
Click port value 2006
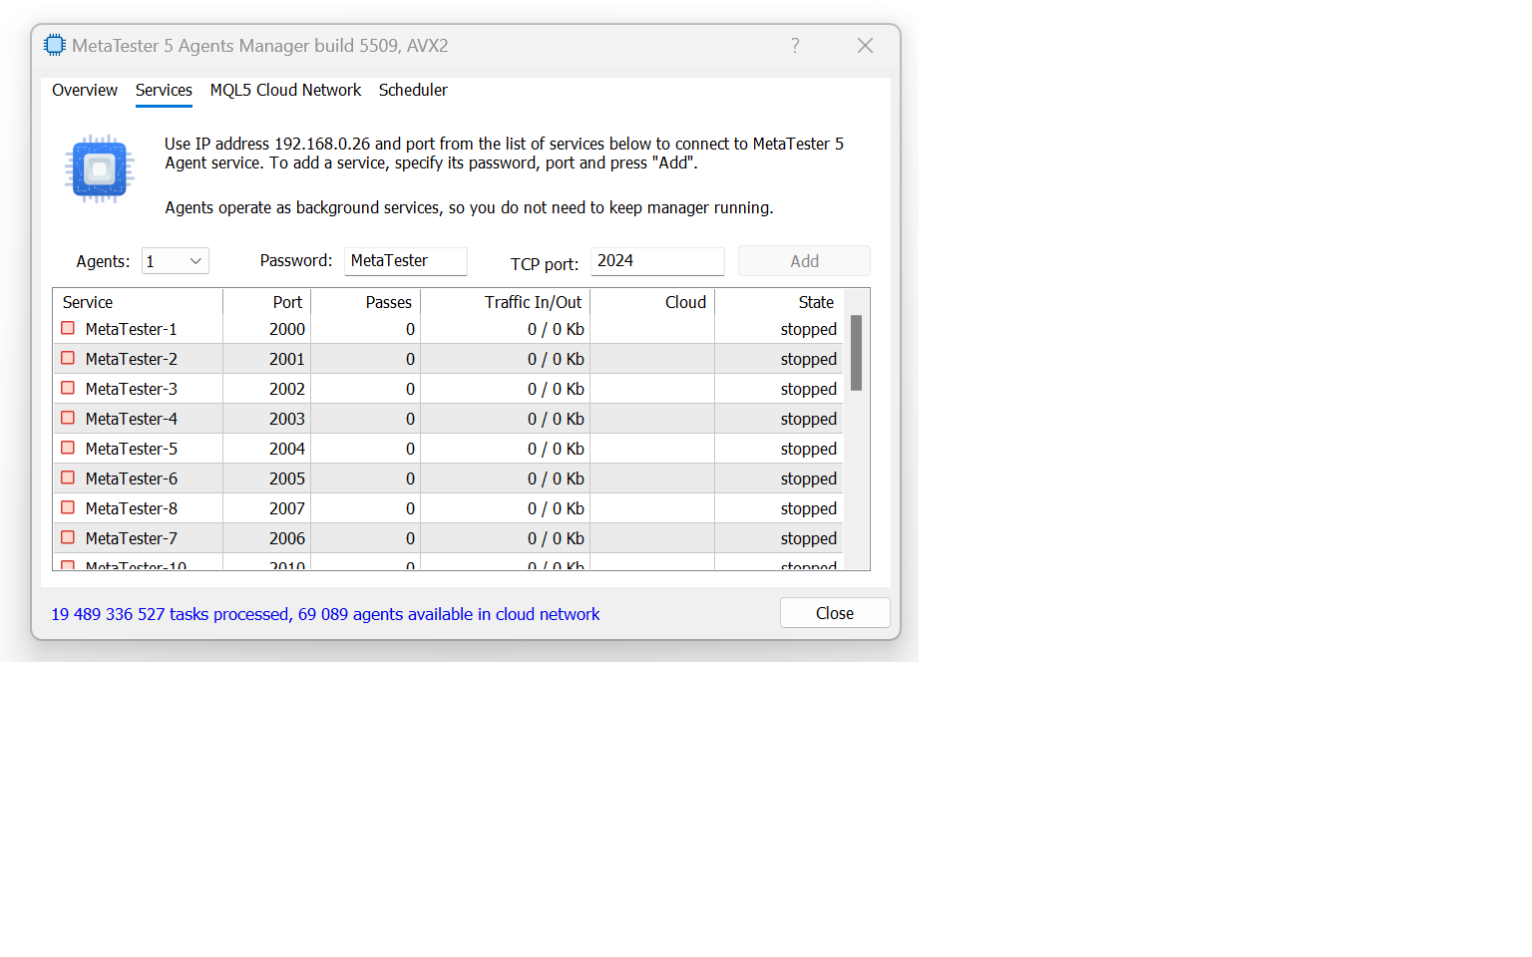tap(287, 538)
